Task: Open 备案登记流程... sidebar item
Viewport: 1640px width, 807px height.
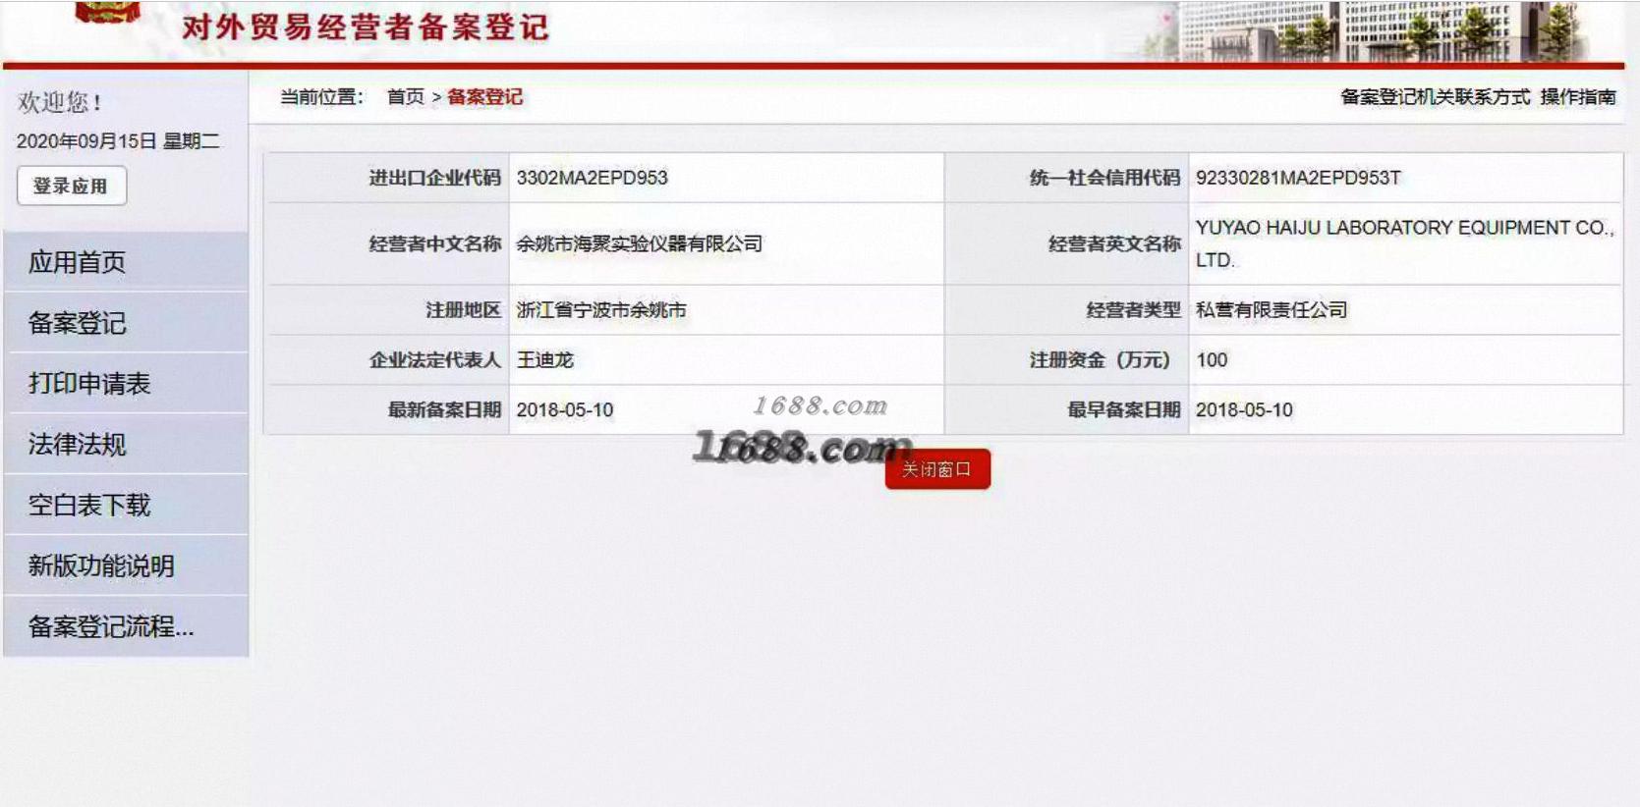Action: point(126,627)
